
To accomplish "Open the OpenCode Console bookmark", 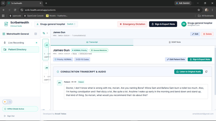I will 33,16.
